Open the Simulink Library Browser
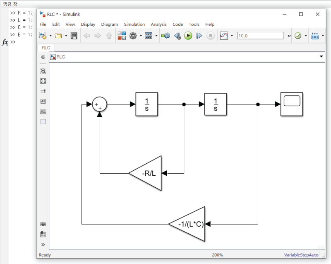The image size is (331, 264). tap(121, 35)
